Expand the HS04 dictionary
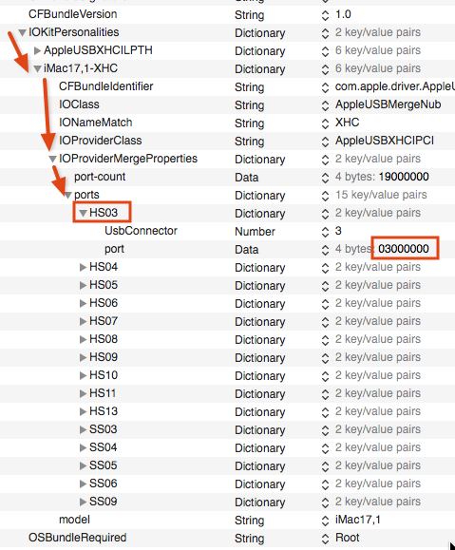455x550 pixels. coord(83,268)
